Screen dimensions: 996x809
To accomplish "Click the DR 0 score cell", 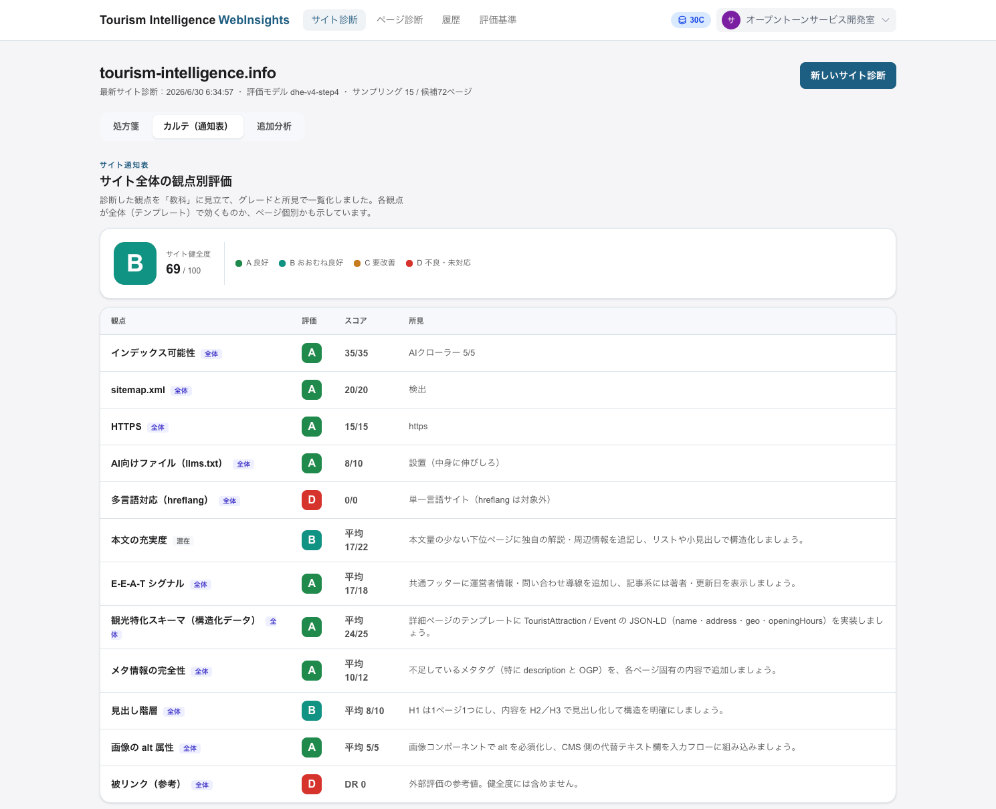I will click(355, 784).
